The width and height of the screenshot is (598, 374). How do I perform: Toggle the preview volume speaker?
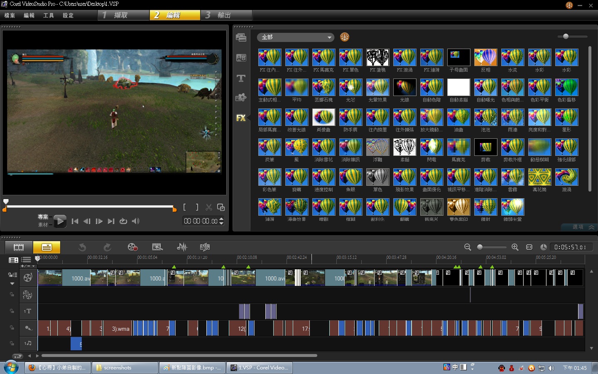[x=136, y=221]
